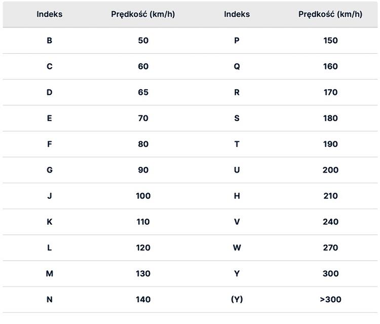Click the >300 speed value
The height and width of the screenshot is (324, 380).
pos(330,299)
